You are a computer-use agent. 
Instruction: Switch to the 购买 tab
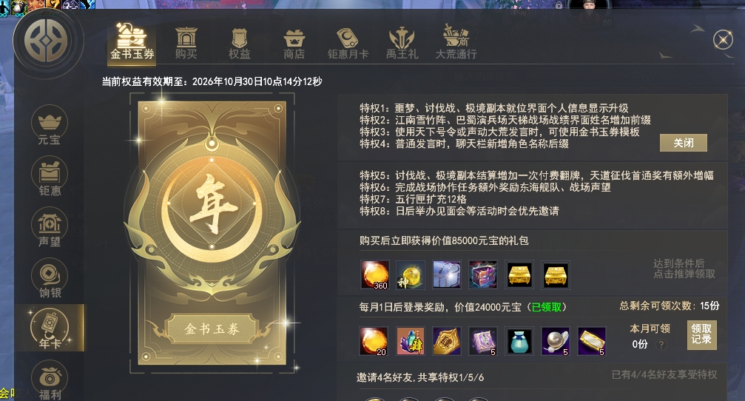click(186, 44)
